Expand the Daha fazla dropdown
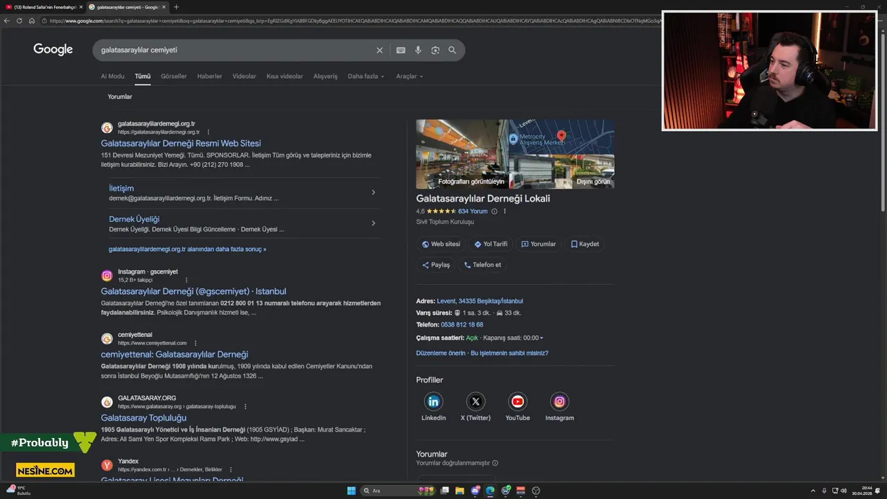887x499 pixels. tap(366, 76)
